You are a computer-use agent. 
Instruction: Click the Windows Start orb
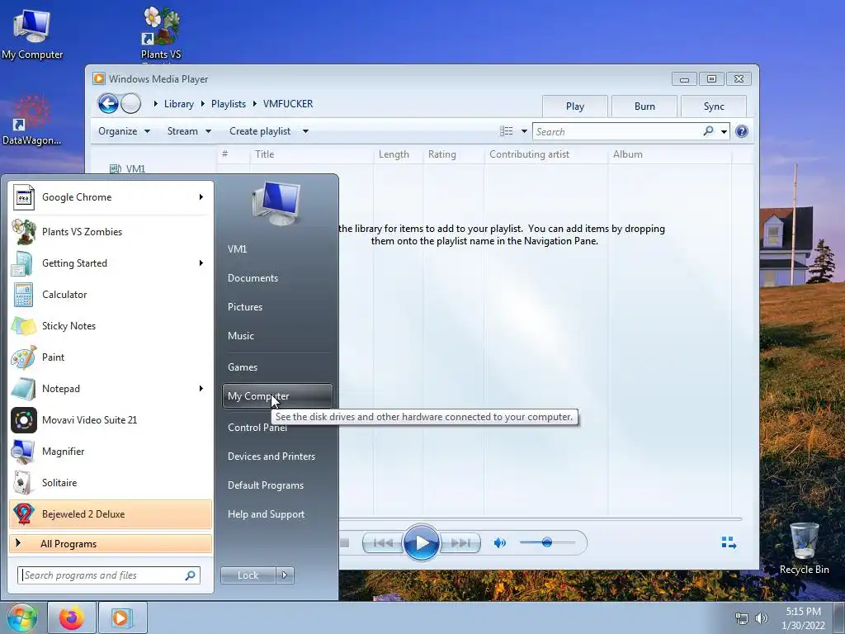pyautogui.click(x=22, y=617)
